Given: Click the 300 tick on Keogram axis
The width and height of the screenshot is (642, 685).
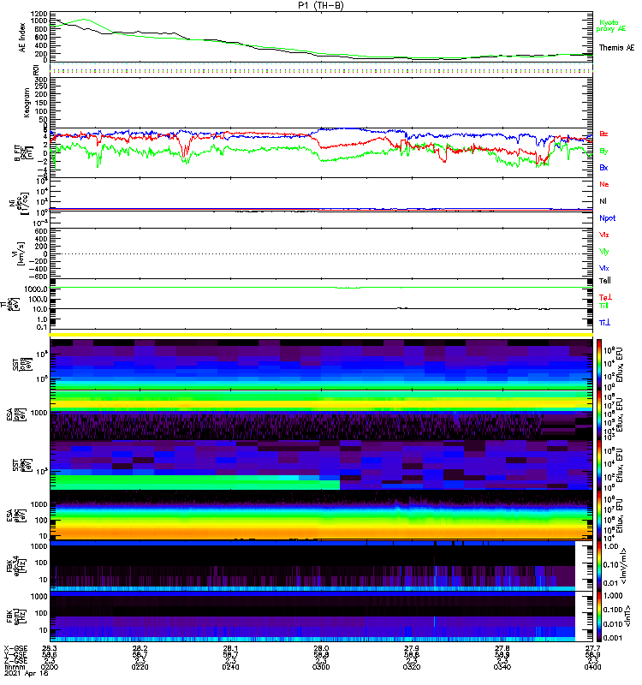Looking at the screenshot, I should tap(41, 80).
